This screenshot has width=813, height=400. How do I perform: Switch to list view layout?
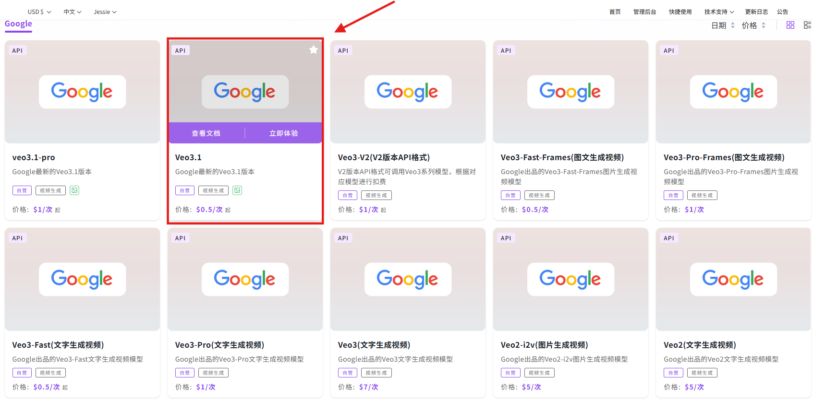[807, 25]
